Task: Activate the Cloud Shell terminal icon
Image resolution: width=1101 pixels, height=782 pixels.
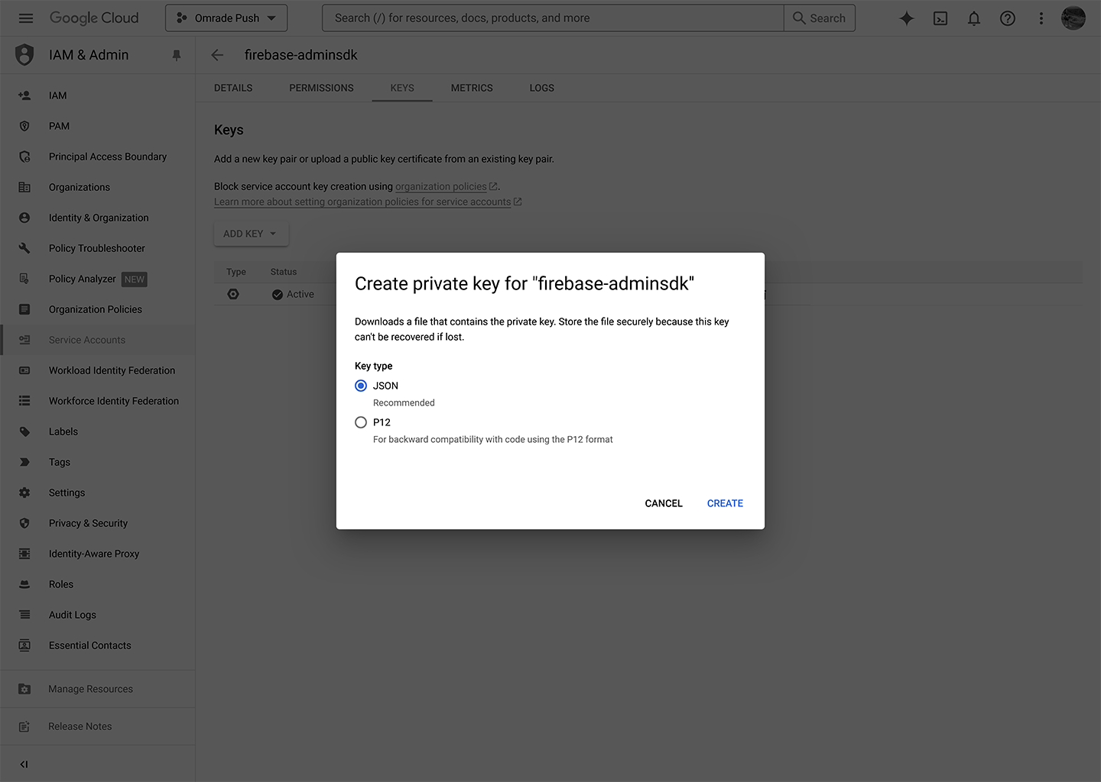Action: tap(940, 18)
